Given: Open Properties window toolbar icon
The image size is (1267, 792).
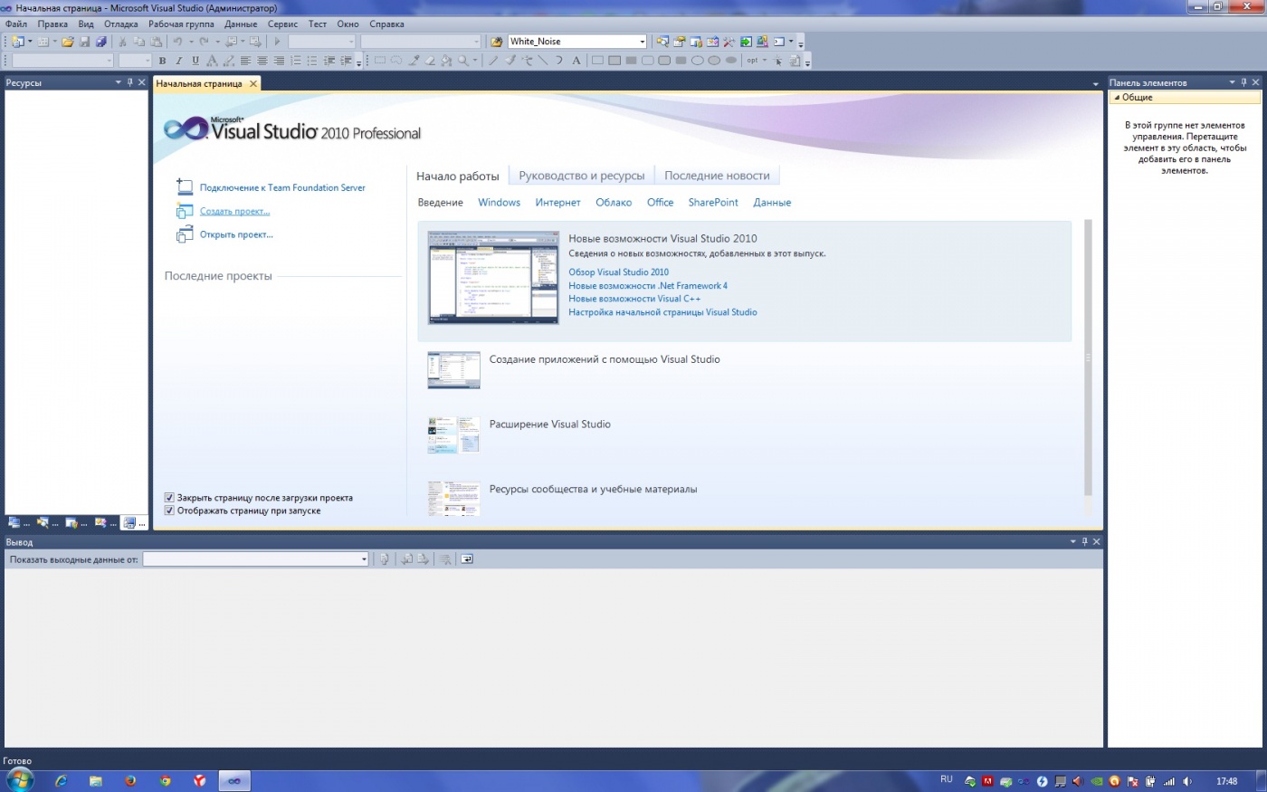Looking at the screenshot, I should pos(680,42).
